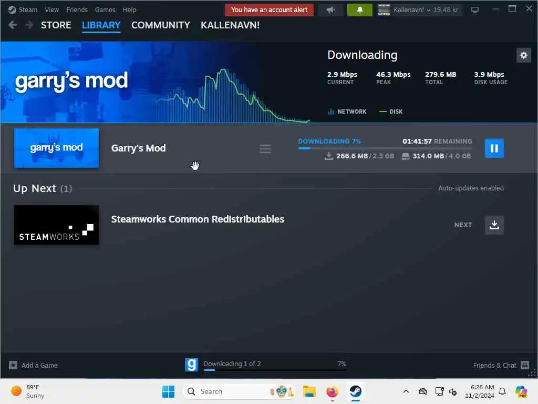
Task: Go back with the left arrow
Action: pyautogui.click(x=13, y=25)
